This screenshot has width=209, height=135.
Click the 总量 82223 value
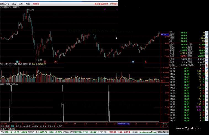coord(183,53)
